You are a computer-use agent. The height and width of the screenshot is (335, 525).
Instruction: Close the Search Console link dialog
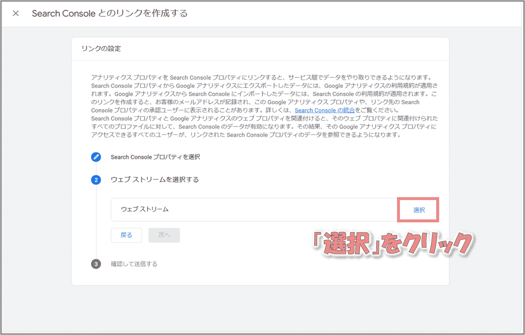[x=16, y=13]
